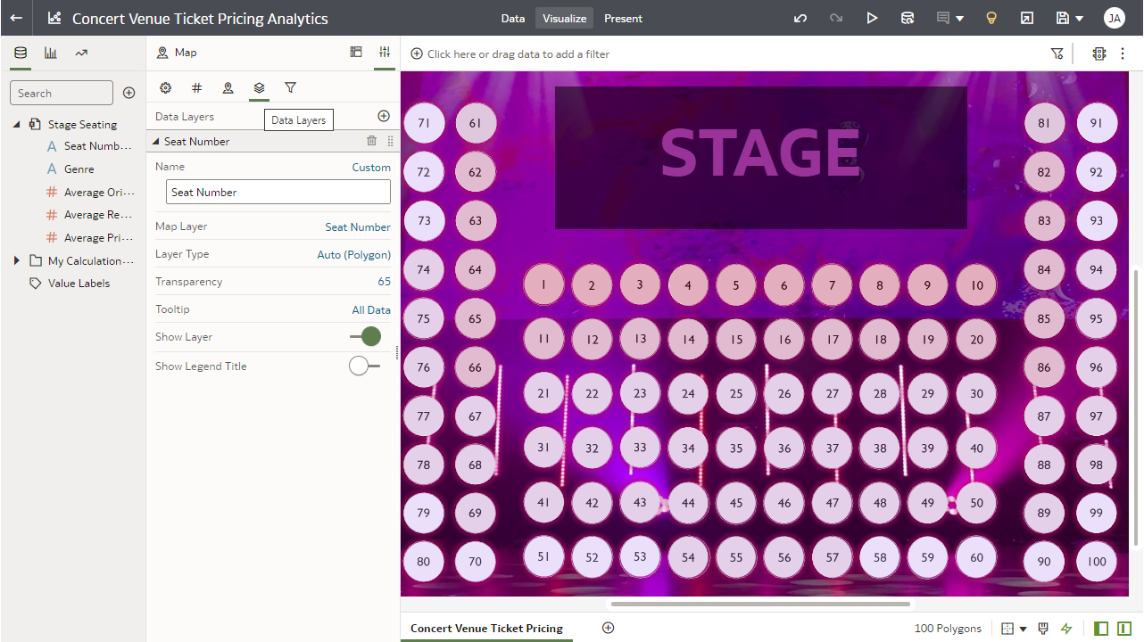
Task: Open the map Filters funnel icon
Action: click(x=290, y=88)
